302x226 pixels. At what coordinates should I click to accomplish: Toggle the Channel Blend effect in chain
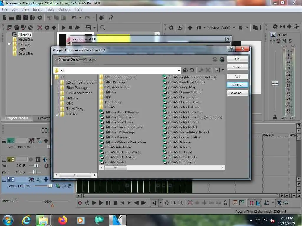tap(68, 59)
